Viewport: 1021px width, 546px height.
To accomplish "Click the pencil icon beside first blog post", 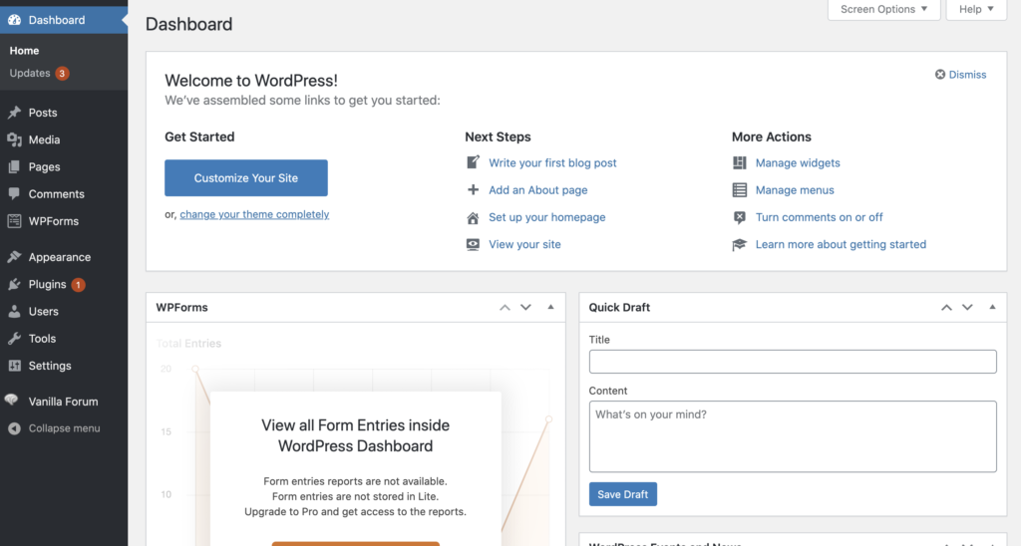I will point(474,162).
